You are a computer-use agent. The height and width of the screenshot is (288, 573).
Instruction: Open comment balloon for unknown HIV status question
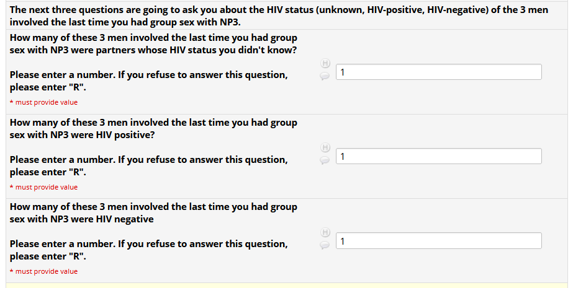[x=325, y=76]
